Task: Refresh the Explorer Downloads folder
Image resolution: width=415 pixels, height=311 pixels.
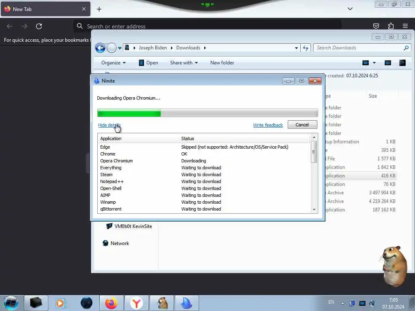Action: coord(306,48)
